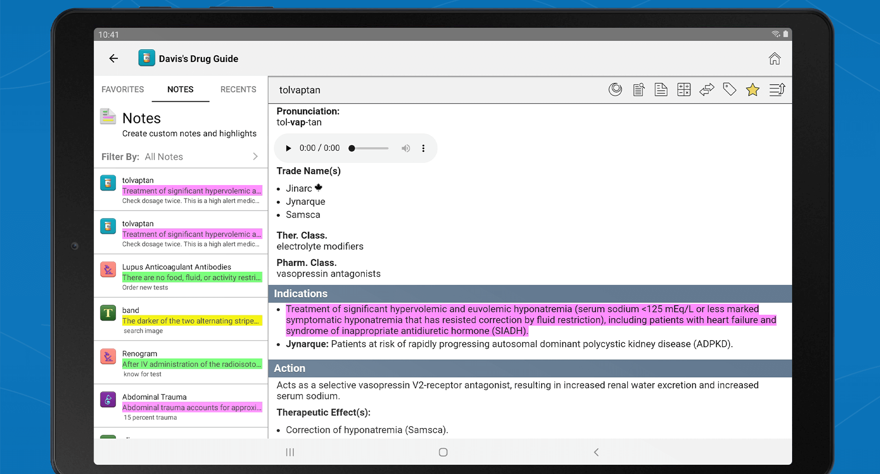This screenshot has width=880, height=474.
Task: Open the Lupus Anticoagulant Antibodies note
Action: 181,276
